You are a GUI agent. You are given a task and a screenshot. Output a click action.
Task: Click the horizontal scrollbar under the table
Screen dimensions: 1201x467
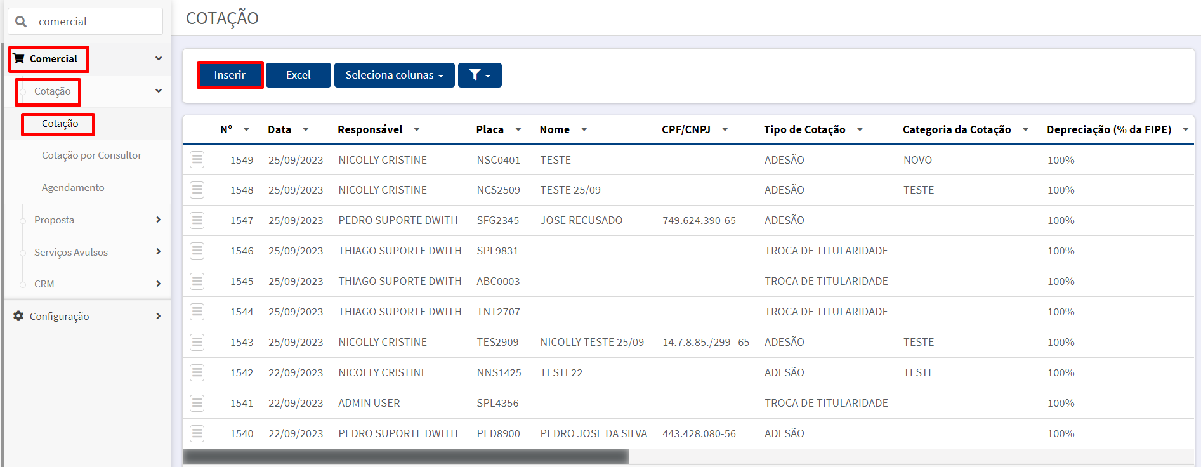[x=405, y=456]
